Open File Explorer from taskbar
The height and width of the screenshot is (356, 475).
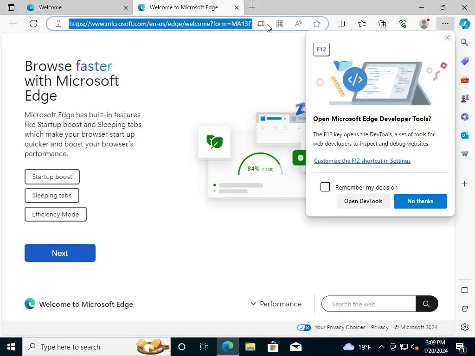pyautogui.click(x=250, y=347)
